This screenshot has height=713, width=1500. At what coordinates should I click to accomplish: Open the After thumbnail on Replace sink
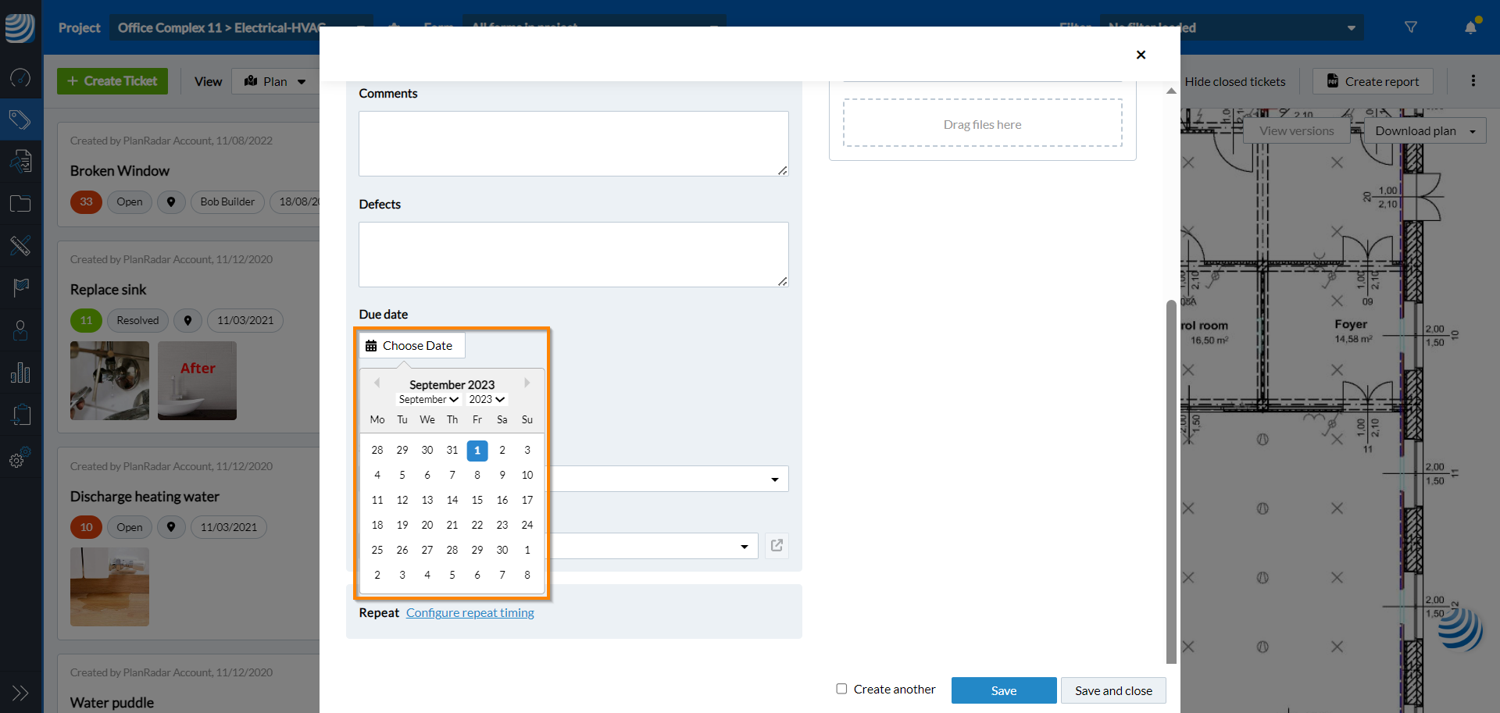197,381
